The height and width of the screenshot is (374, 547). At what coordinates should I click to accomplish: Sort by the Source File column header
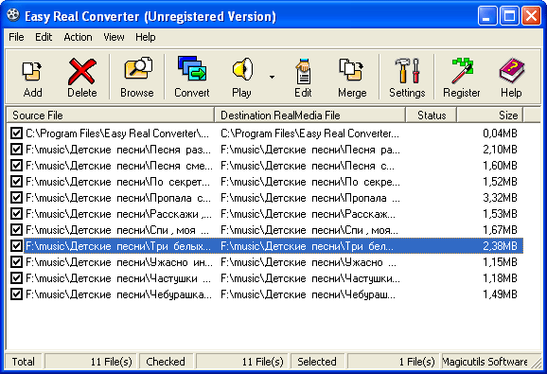(x=110, y=116)
